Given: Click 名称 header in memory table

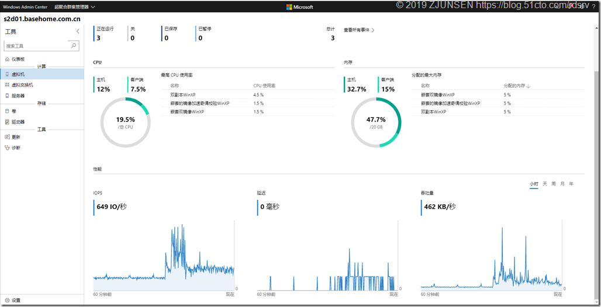Looking at the screenshot, I should point(426,86).
